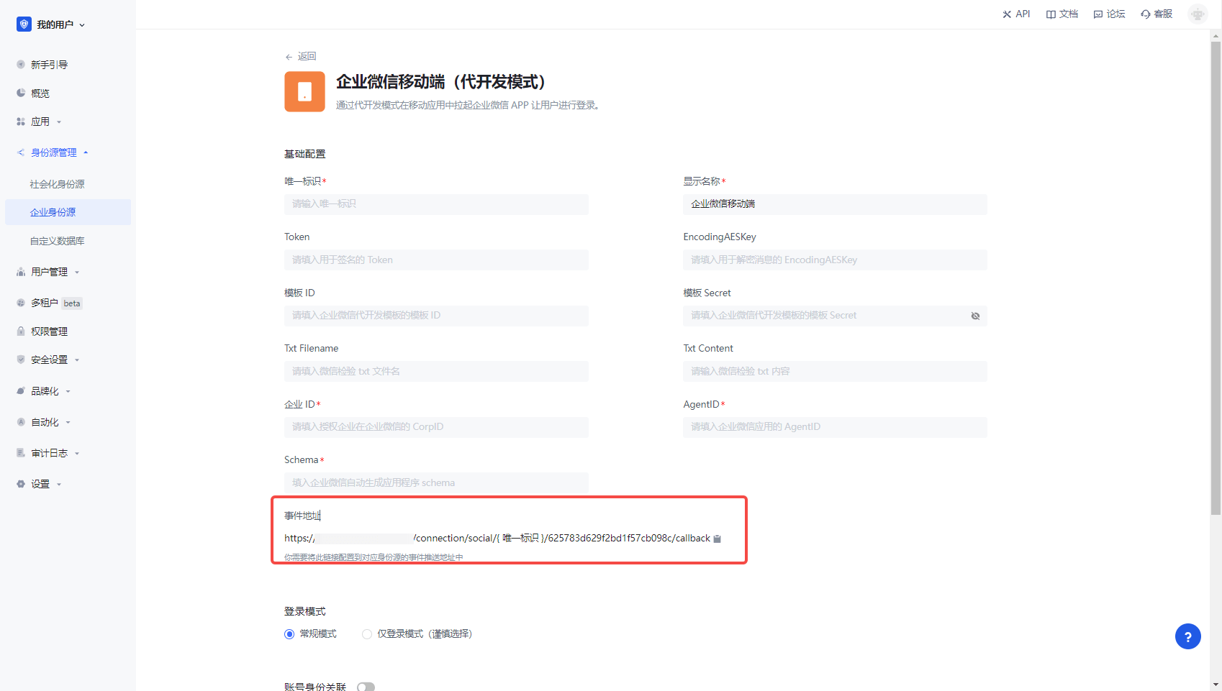1222x691 pixels.
Task: Open API from the top bar
Action: [x=1016, y=14]
